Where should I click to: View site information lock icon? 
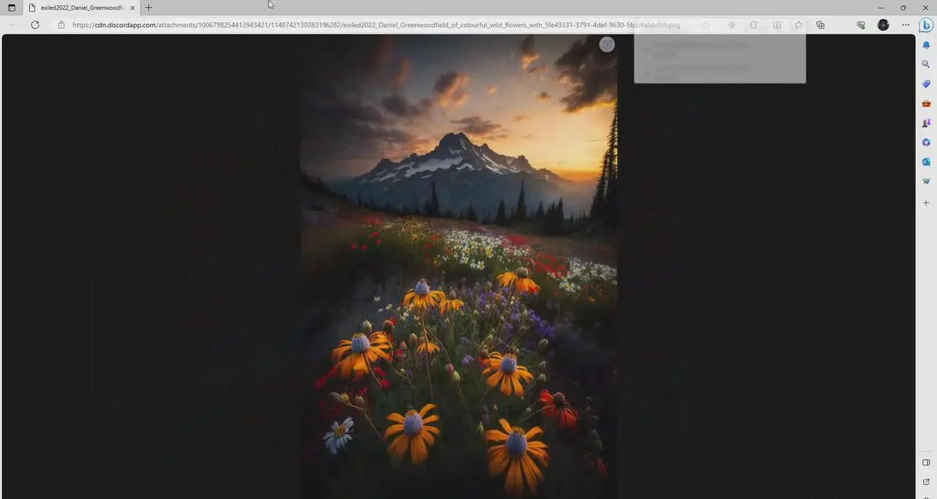click(x=61, y=25)
